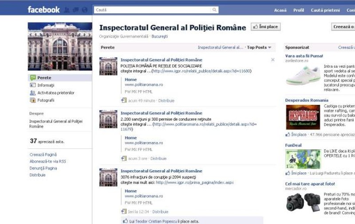Image resolution: width=355 pixels, height=224 pixels.
Task: Open avatar thumbnail of 2.200 sancțiuni post
Action: point(108,119)
